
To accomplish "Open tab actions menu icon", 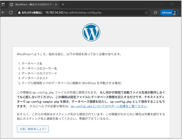I will coord(3,4).
